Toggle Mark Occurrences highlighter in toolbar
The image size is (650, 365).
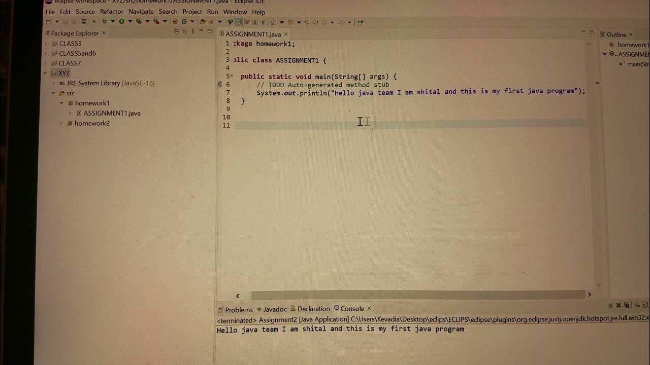pos(239,22)
